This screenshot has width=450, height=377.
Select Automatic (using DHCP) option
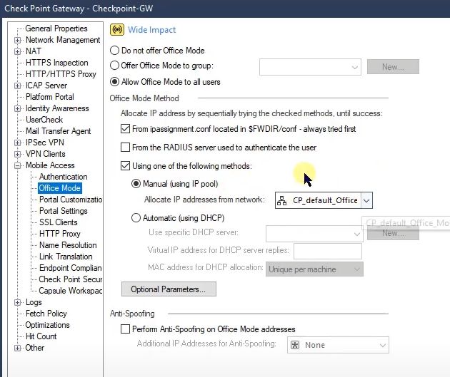point(136,218)
